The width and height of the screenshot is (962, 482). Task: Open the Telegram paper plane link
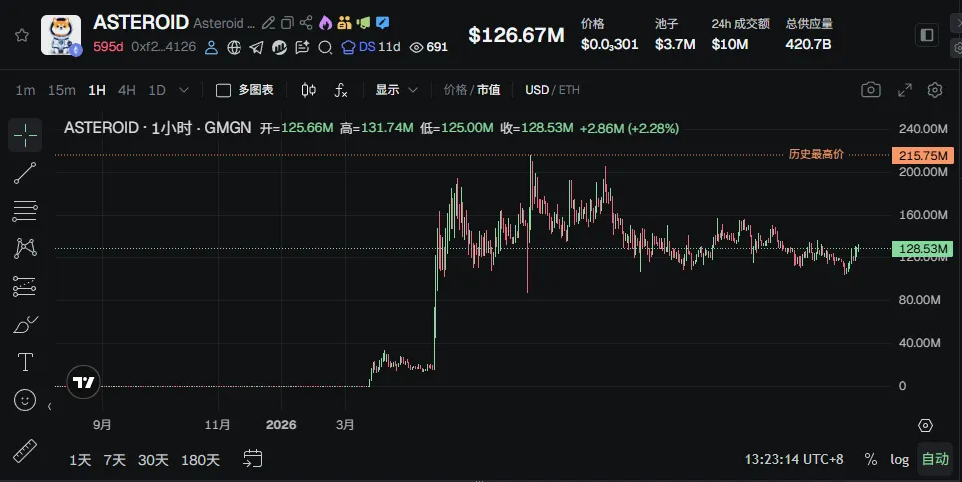pos(256,47)
